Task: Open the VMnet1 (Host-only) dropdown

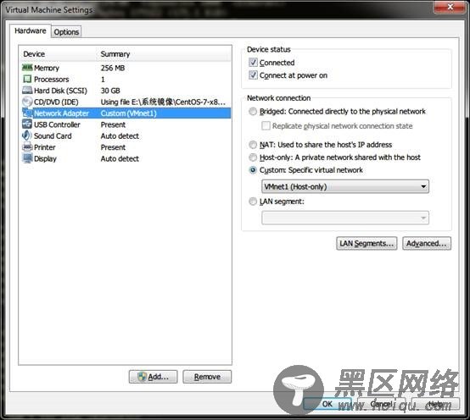Action: [345, 186]
